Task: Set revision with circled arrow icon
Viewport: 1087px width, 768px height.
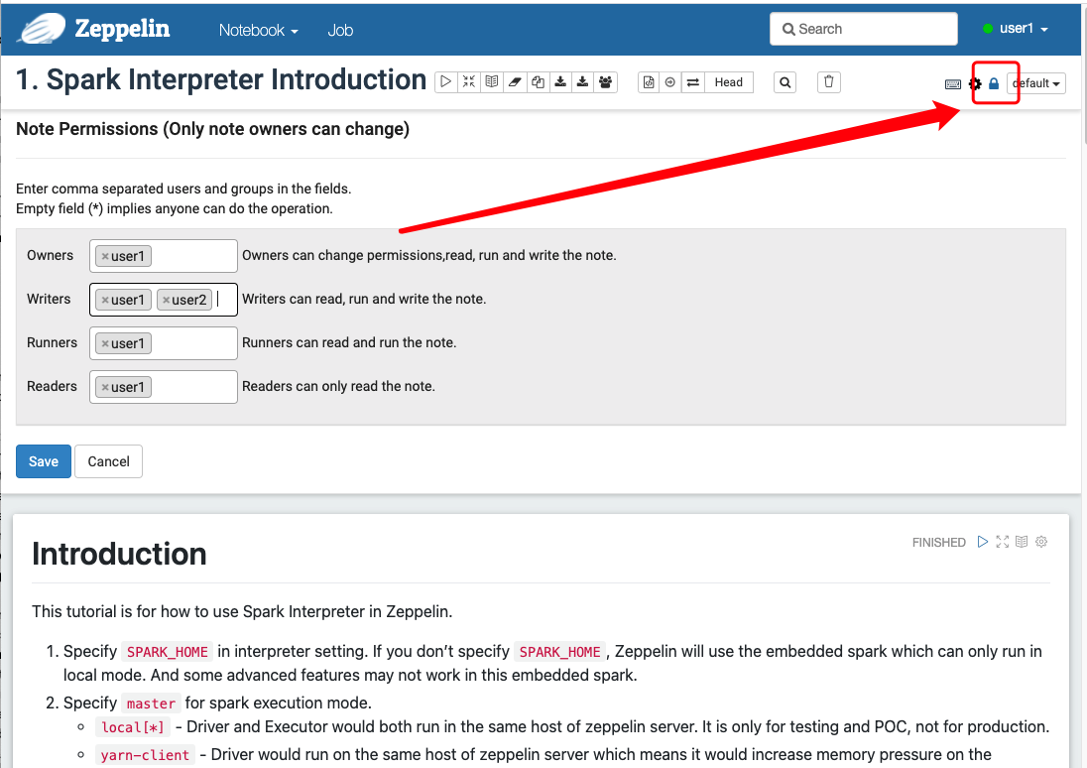Action: click(670, 82)
